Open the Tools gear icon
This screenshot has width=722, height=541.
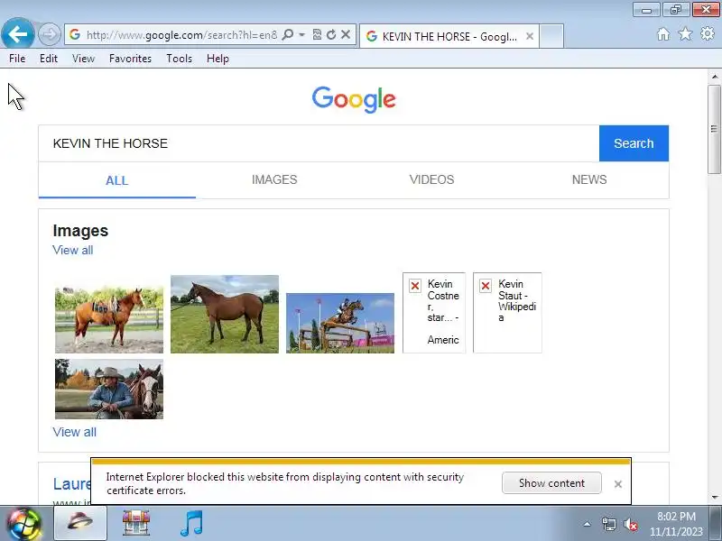click(708, 33)
